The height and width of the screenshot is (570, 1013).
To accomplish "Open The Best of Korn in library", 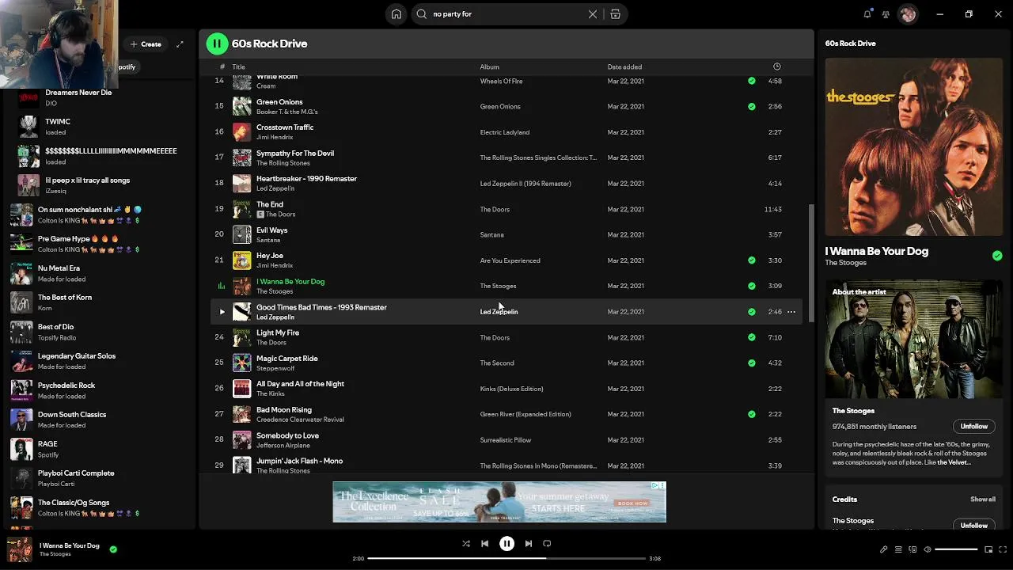I will 99,302.
